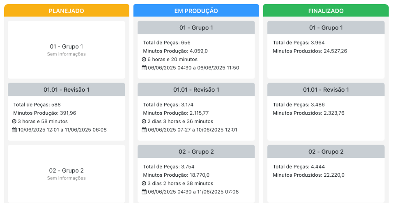Click 01.01 - Revisão 1 header in Finalizado
This screenshot has width=393, height=203.
(x=326, y=90)
